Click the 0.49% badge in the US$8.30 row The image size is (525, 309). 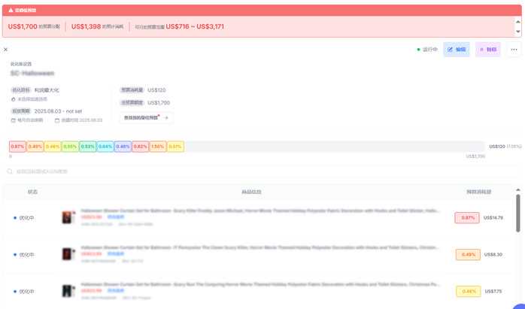click(x=468, y=255)
